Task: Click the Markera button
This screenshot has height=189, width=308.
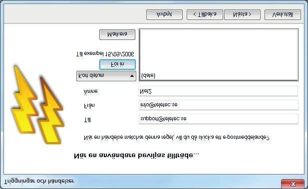Action: 117,34
